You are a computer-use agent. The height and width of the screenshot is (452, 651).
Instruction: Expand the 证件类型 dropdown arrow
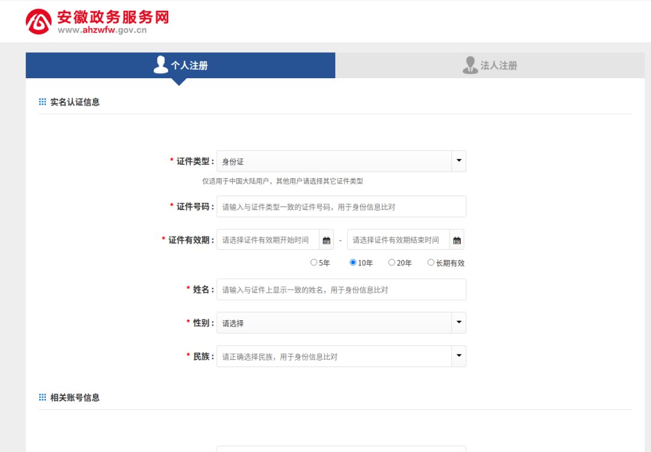pyautogui.click(x=459, y=161)
